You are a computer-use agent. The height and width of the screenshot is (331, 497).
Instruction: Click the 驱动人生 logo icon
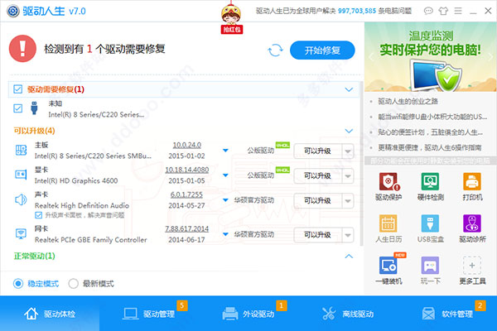pos(13,11)
